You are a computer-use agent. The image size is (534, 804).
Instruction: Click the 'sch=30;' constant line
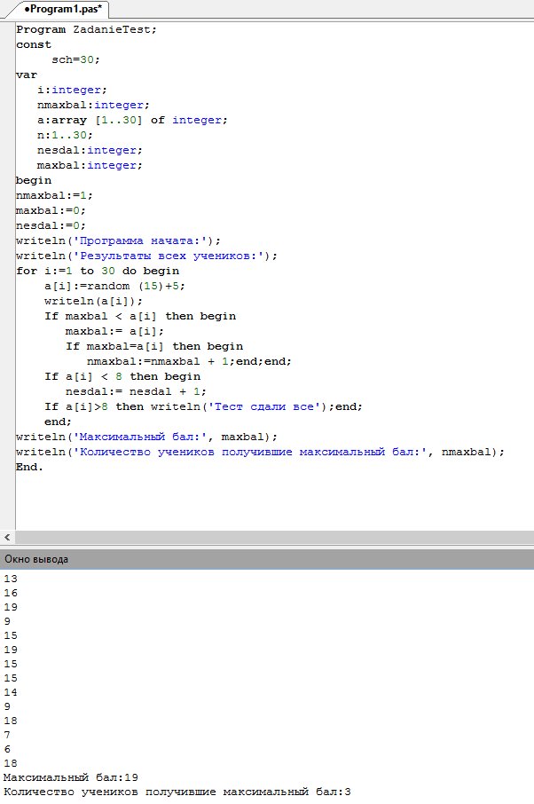(75, 60)
